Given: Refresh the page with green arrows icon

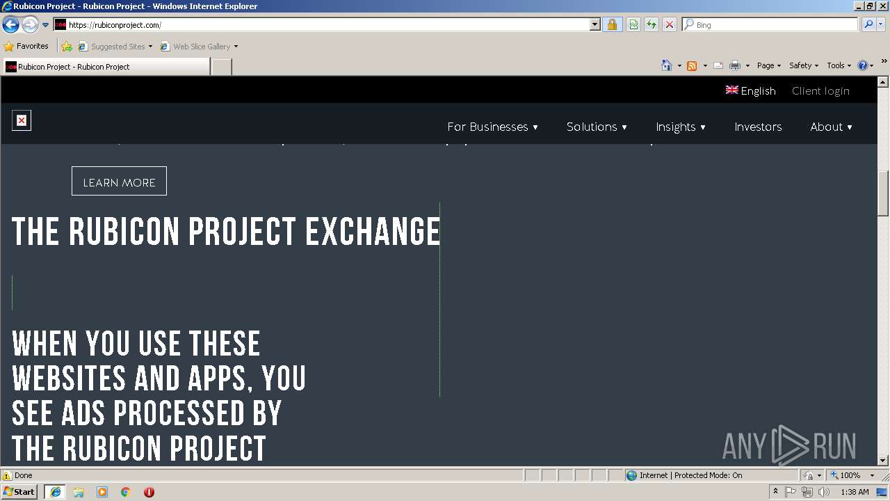Looking at the screenshot, I should 652,24.
